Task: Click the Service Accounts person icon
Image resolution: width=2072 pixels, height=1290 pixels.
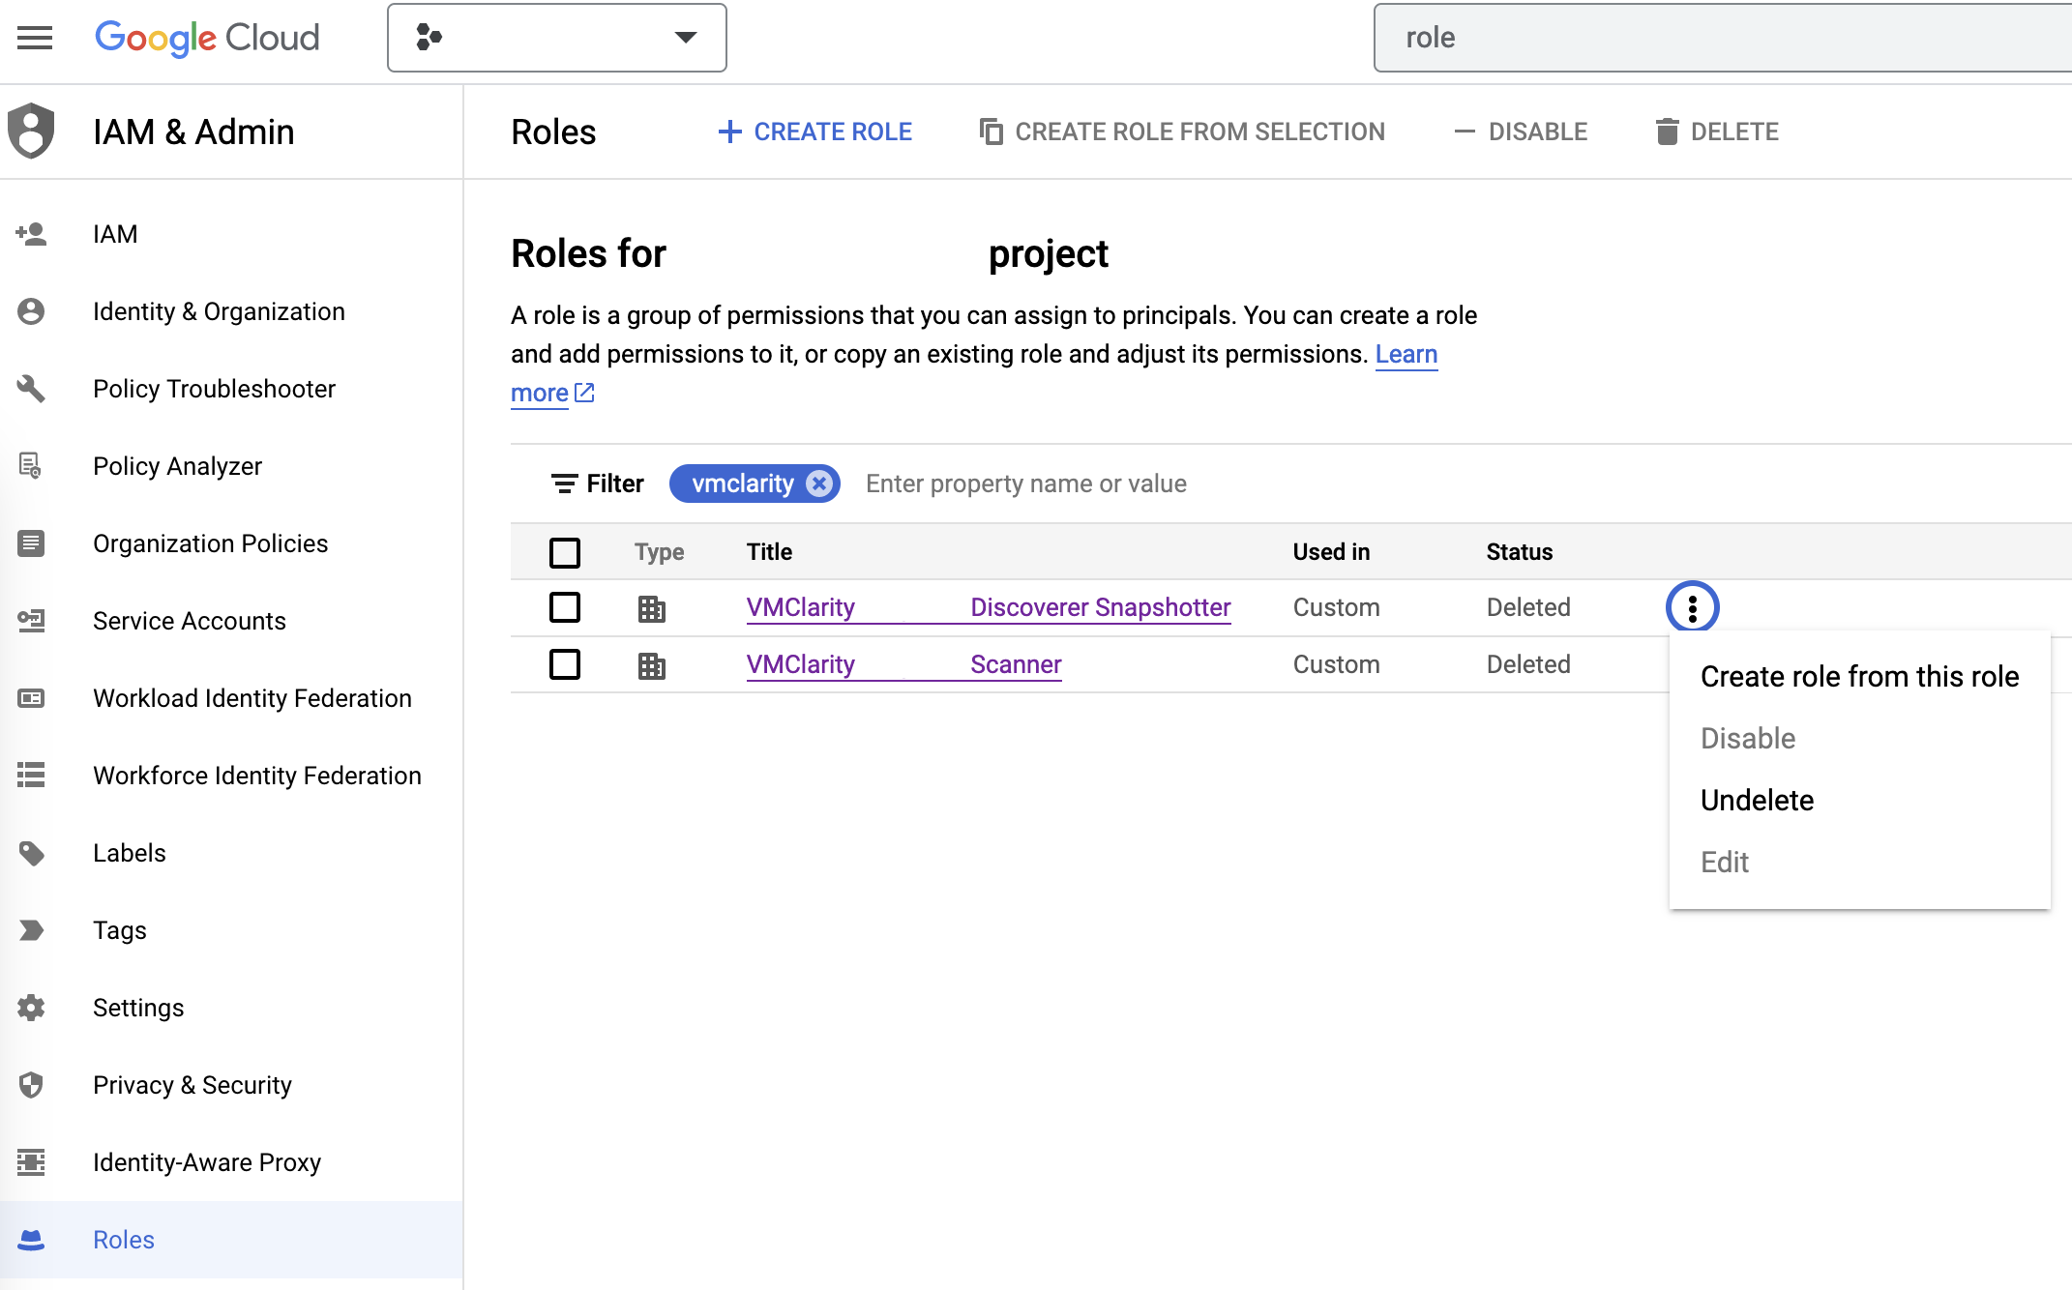Action: click(33, 621)
